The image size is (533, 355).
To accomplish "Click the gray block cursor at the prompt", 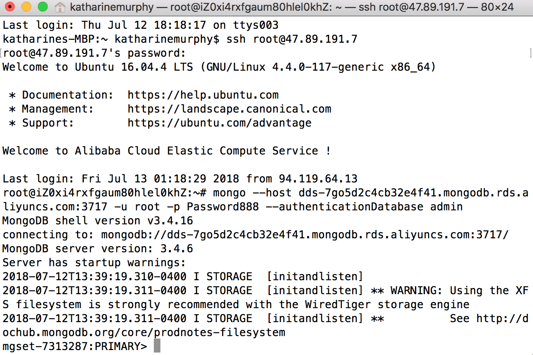I will (157, 346).
